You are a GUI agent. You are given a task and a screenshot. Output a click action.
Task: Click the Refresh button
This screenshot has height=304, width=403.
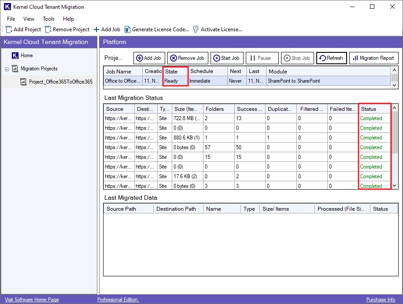(331, 58)
